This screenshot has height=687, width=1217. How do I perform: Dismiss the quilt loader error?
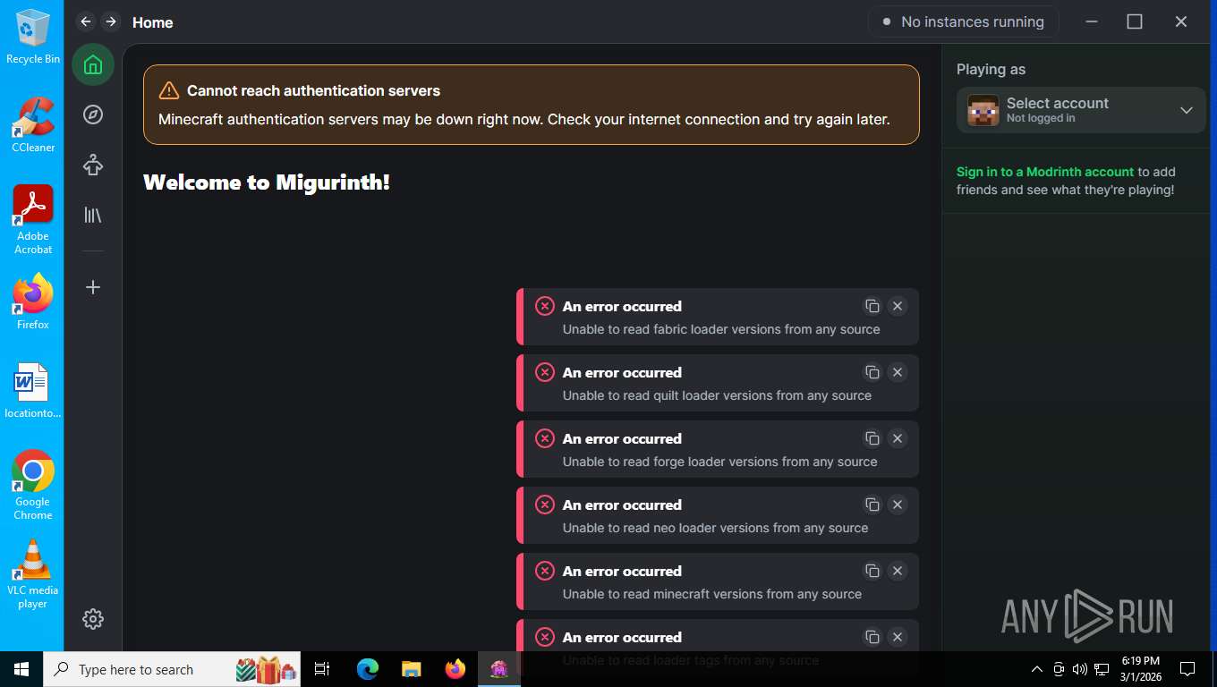point(898,372)
